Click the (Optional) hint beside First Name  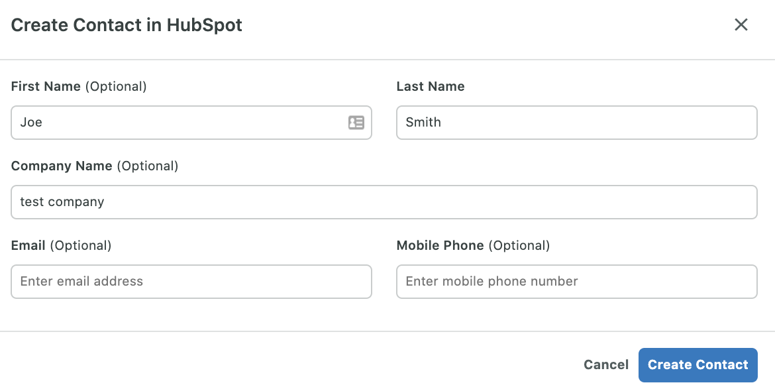coord(116,87)
